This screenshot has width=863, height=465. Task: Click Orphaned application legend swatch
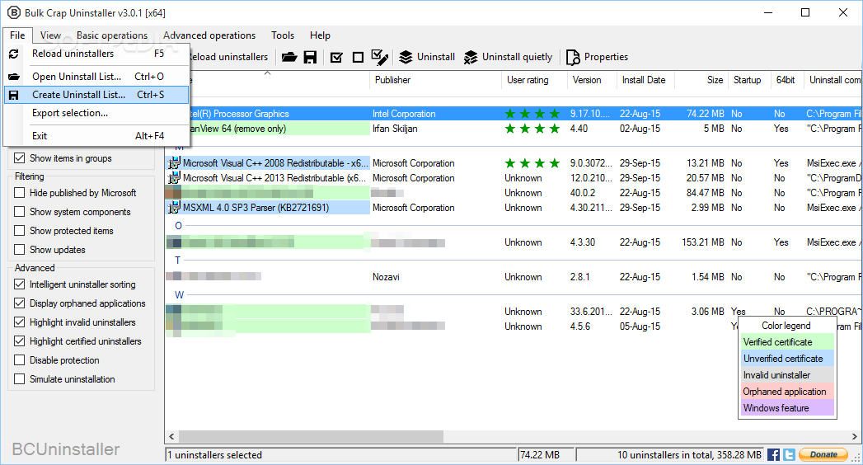[787, 392]
